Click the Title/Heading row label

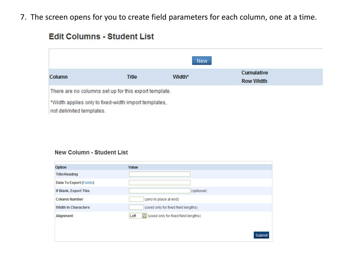[x=67, y=174]
